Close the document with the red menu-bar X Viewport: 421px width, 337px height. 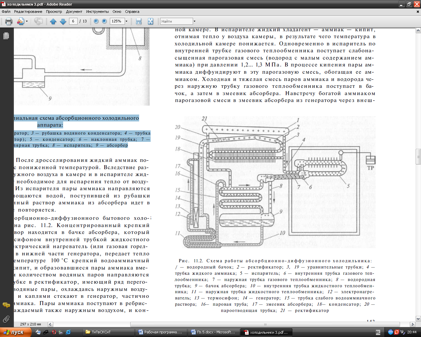click(x=418, y=12)
